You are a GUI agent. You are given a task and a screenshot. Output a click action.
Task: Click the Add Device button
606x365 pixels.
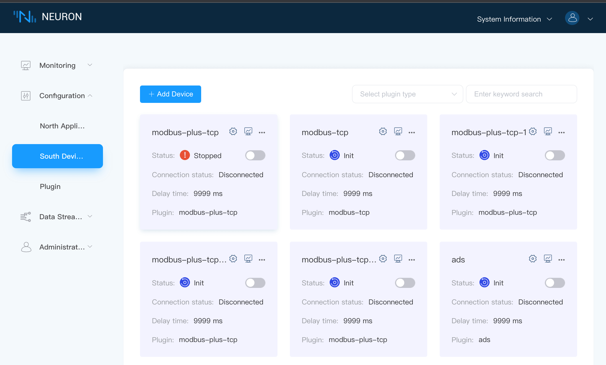171,94
